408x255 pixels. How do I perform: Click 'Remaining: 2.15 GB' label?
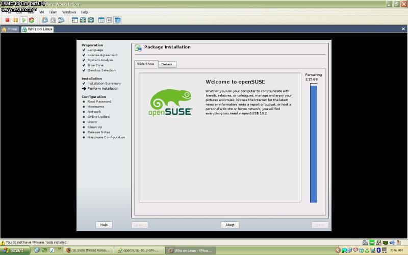tap(314, 77)
